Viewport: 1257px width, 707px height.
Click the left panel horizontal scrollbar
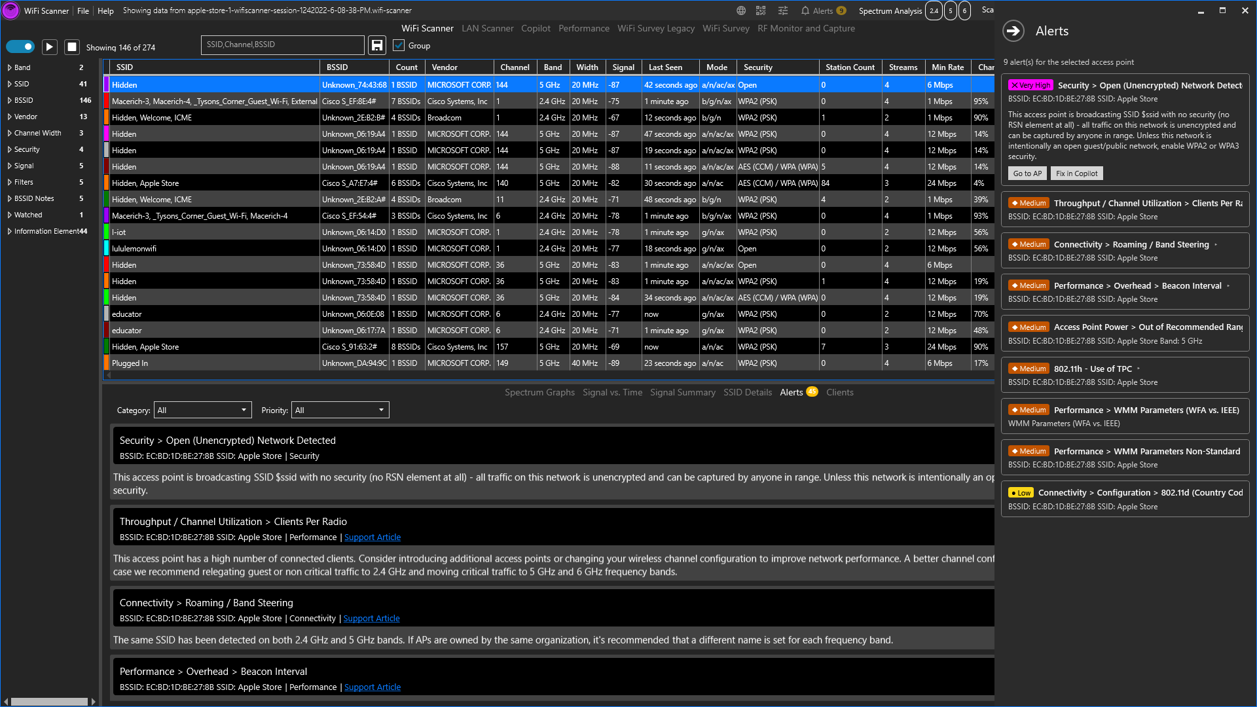click(x=49, y=702)
